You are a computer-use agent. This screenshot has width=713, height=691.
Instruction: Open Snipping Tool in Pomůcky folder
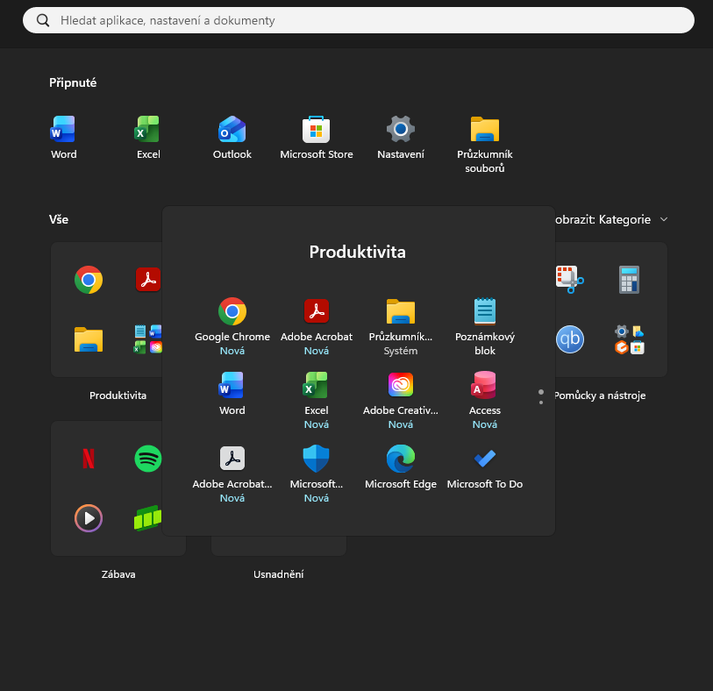570,280
